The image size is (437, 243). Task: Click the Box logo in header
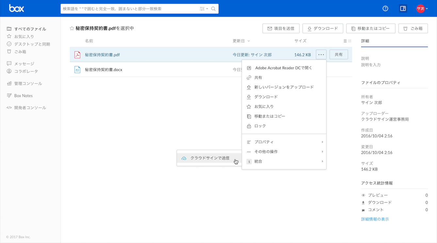pyautogui.click(x=16, y=8)
